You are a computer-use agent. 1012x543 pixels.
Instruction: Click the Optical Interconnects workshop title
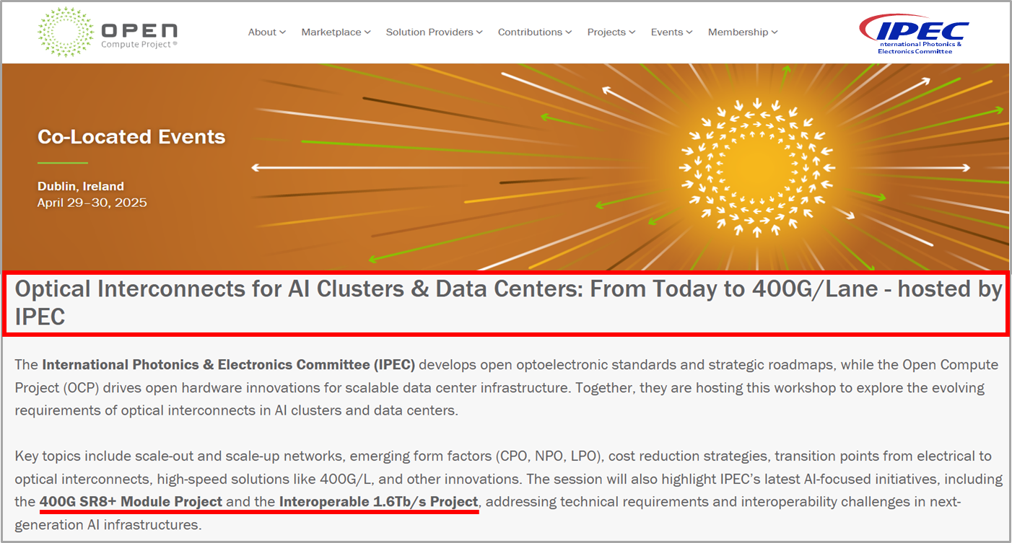pos(508,302)
